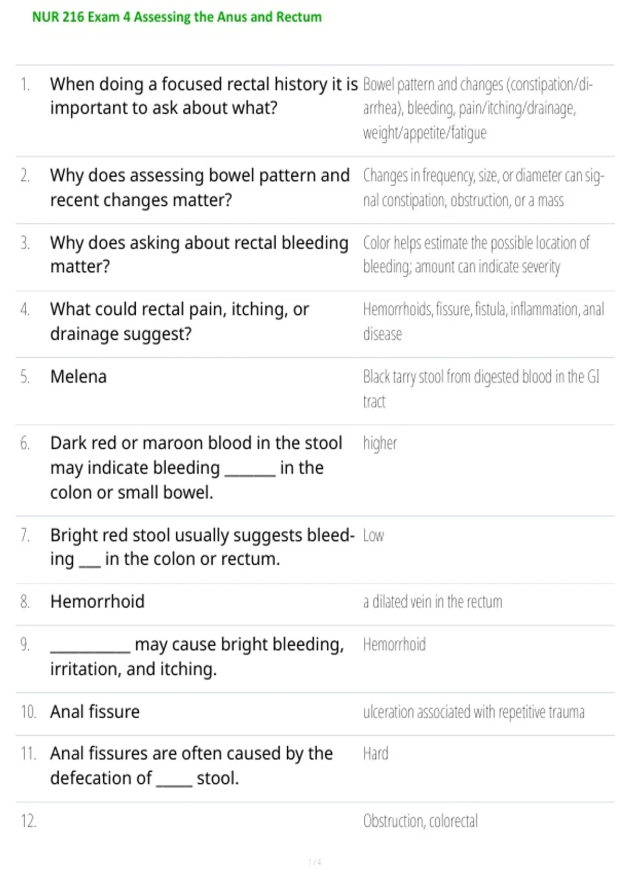Select the Hemorrhoid term in row 8

point(97,601)
